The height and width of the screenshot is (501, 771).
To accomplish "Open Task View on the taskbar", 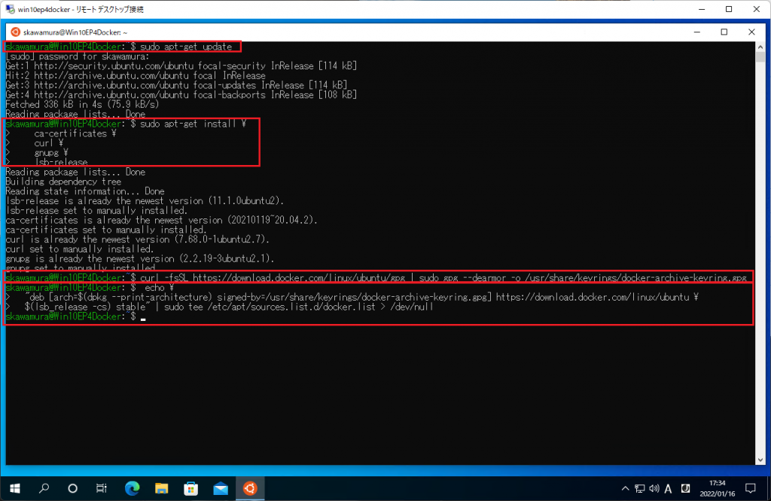I will pyautogui.click(x=102, y=488).
